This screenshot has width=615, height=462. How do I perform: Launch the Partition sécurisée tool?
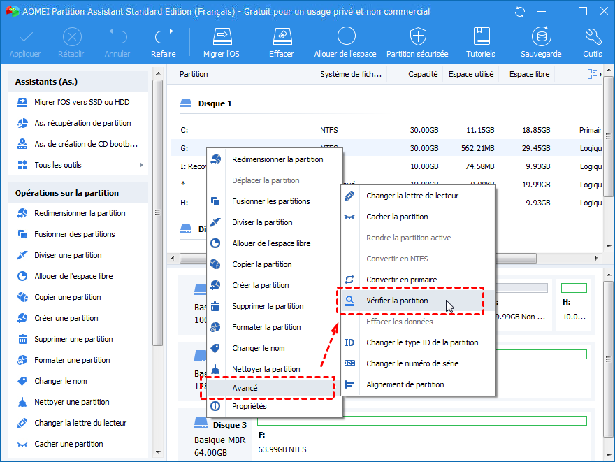point(417,42)
